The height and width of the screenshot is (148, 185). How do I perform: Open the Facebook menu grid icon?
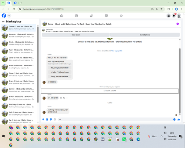[x=168, y=16]
